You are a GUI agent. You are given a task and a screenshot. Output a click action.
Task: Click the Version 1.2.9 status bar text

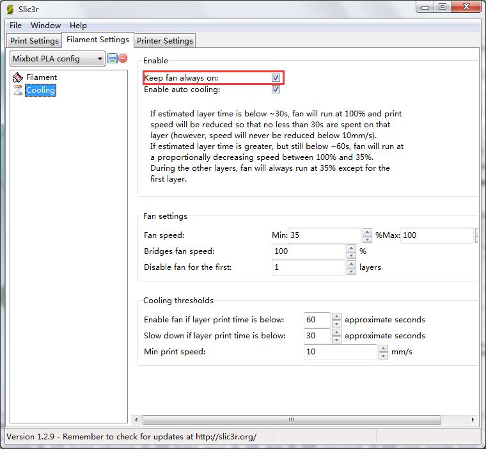pyautogui.click(x=132, y=437)
